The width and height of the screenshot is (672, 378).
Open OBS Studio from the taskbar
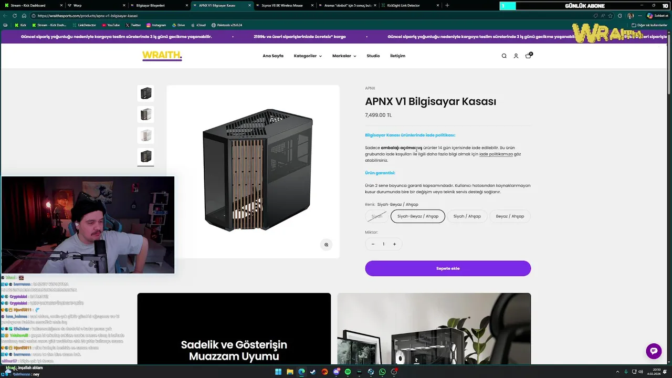[x=394, y=372]
